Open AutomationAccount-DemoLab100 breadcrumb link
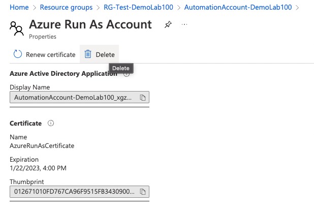 pos(238,8)
